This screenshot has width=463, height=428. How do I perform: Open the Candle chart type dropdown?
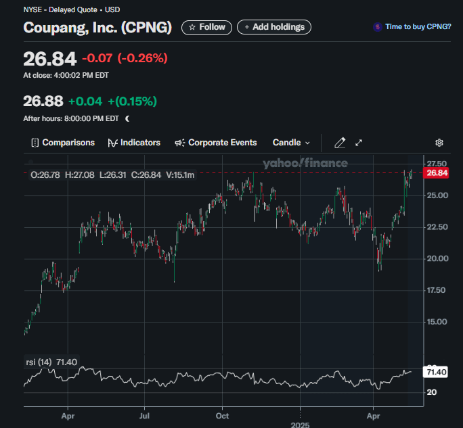291,143
